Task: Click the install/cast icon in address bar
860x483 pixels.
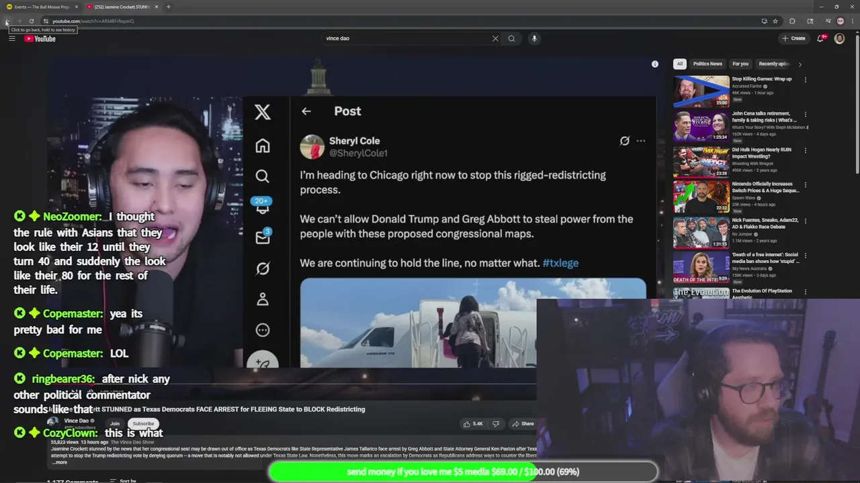Action: 764,21
